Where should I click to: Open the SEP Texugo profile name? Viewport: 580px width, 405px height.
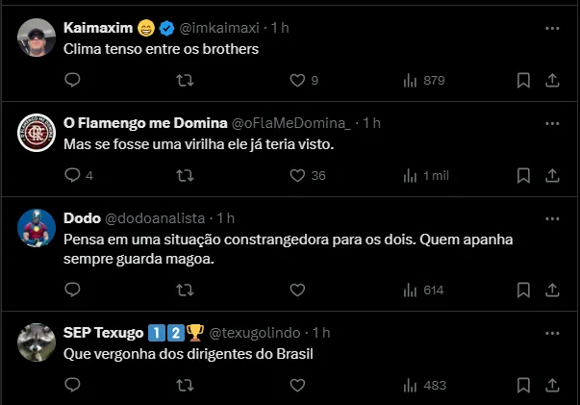pos(104,332)
